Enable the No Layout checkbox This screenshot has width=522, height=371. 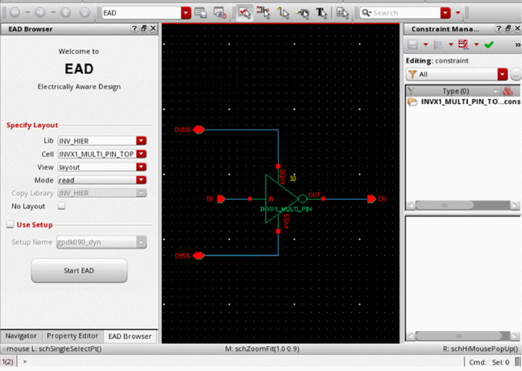[x=62, y=206]
